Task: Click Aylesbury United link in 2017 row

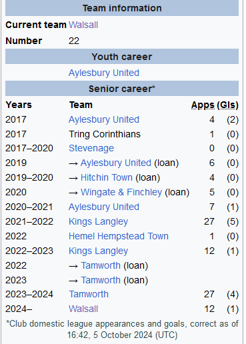Action: pos(104,119)
